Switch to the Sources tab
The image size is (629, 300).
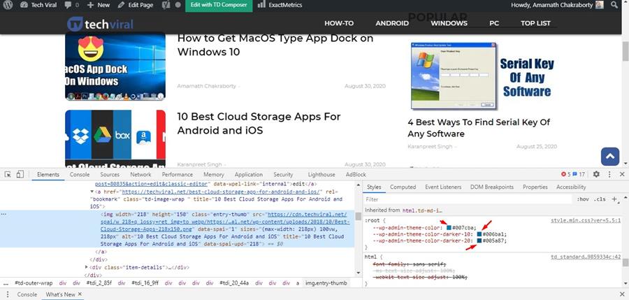click(110, 175)
